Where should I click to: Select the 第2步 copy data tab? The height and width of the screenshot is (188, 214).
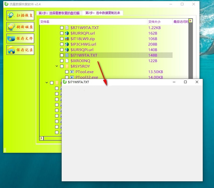coord(102,13)
